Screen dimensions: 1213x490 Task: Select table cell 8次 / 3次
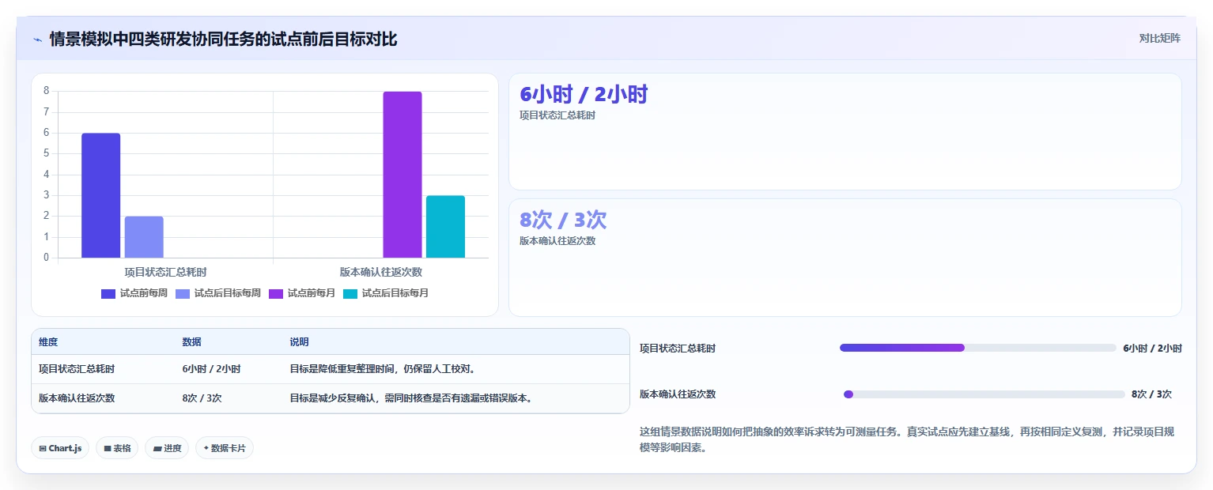point(202,398)
